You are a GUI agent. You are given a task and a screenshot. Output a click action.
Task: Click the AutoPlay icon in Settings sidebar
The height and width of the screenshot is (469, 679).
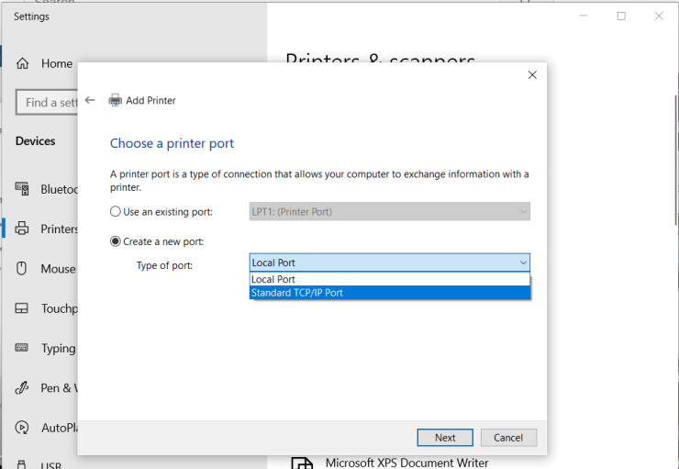point(22,428)
